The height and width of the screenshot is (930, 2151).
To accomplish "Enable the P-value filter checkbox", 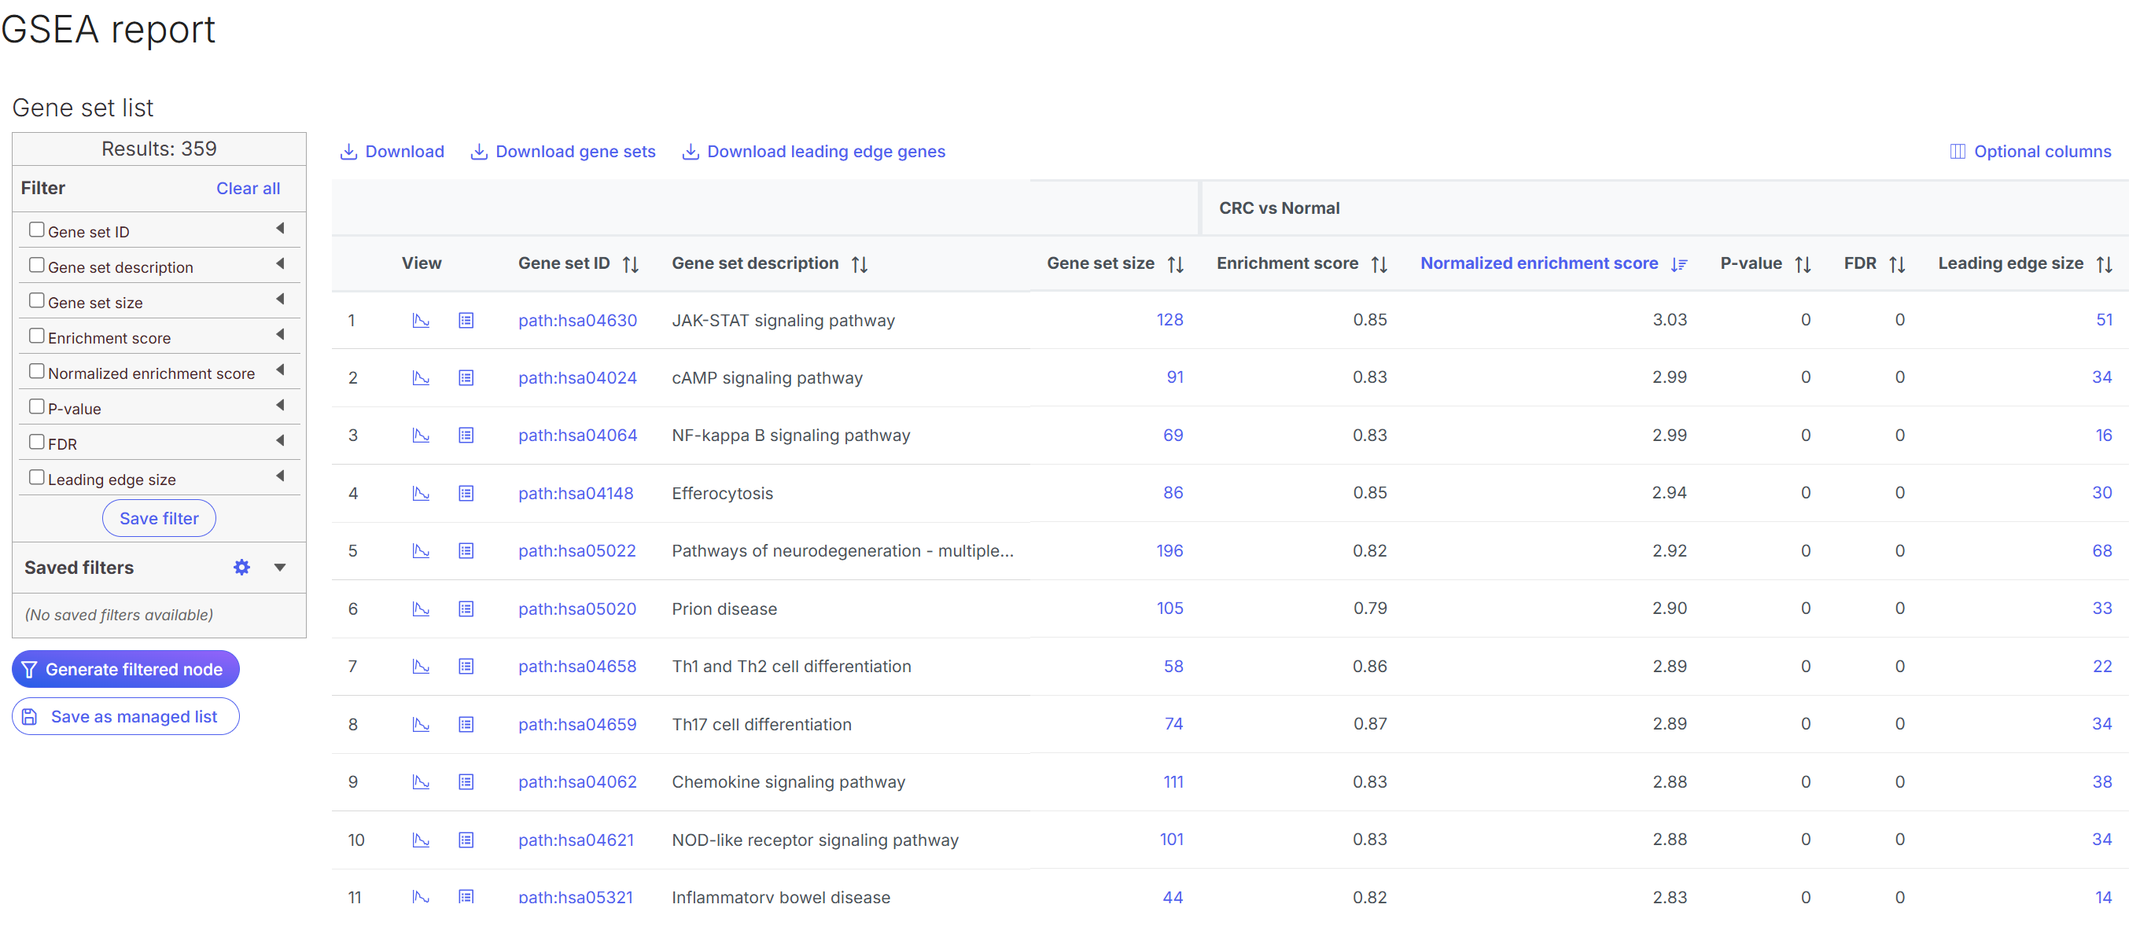I will coord(37,406).
